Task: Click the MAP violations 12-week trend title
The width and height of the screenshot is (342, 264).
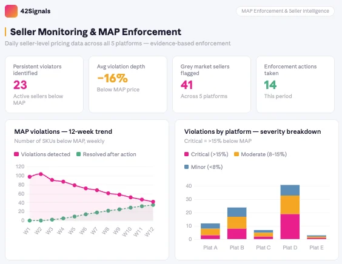Action: (63, 131)
